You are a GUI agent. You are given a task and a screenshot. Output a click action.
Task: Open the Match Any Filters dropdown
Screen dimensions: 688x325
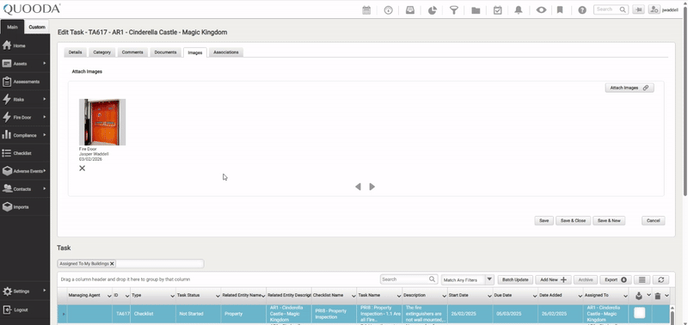[x=489, y=279]
